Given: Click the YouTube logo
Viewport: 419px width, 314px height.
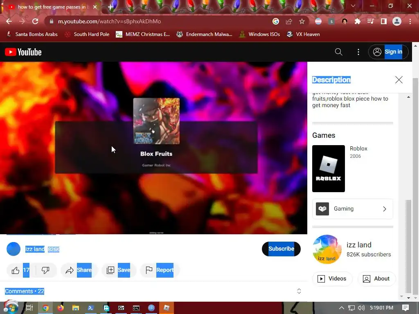Looking at the screenshot, I should click(23, 52).
